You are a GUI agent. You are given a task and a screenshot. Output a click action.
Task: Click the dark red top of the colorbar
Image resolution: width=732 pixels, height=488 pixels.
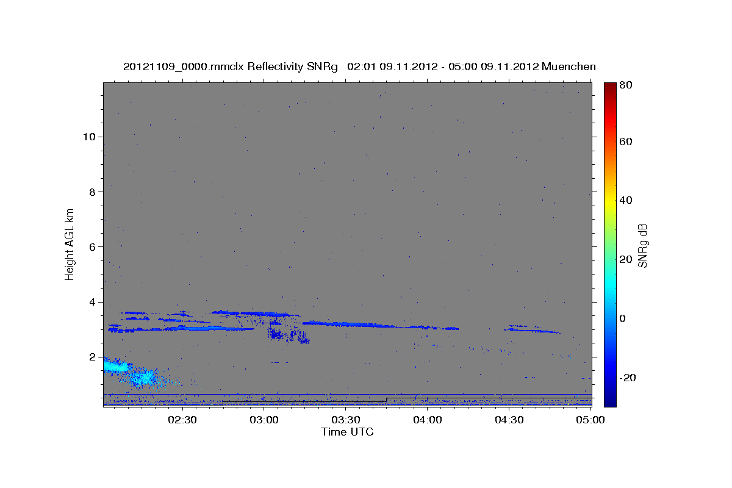610,86
